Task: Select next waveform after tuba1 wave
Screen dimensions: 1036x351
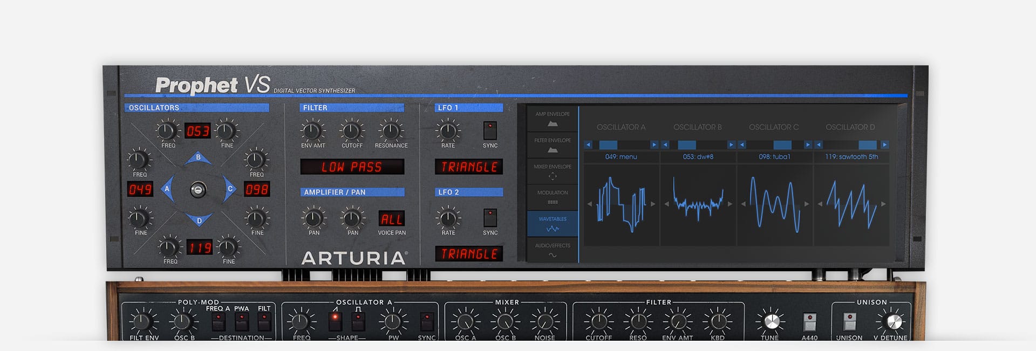Action: [807, 204]
